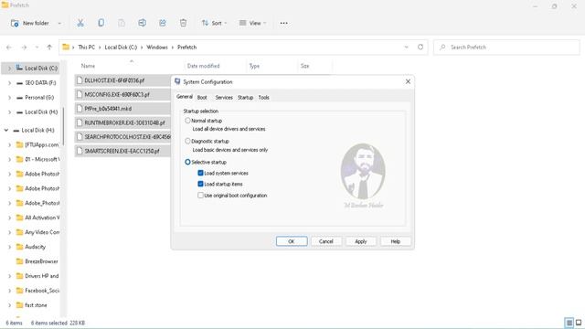Open the View dropdown
Screen dimensions: 585x329
[252, 23]
